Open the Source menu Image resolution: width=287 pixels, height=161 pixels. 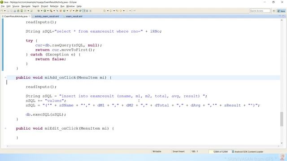[16, 6]
